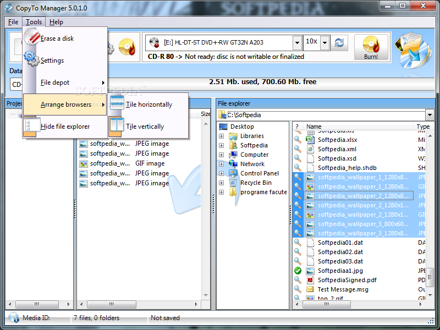Open Settings from the Tools menu
Image resolution: width=440 pixels, height=330 pixels.
tap(65, 61)
